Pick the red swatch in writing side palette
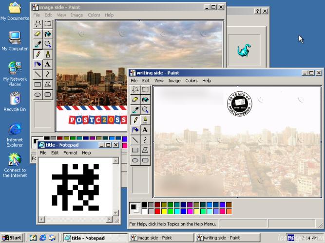The width and height of the screenshot is (325, 243). tap(157, 211)
